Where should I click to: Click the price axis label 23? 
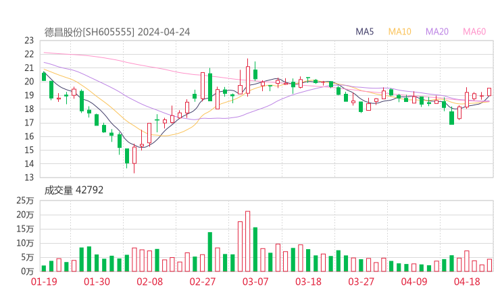[x=29, y=40]
